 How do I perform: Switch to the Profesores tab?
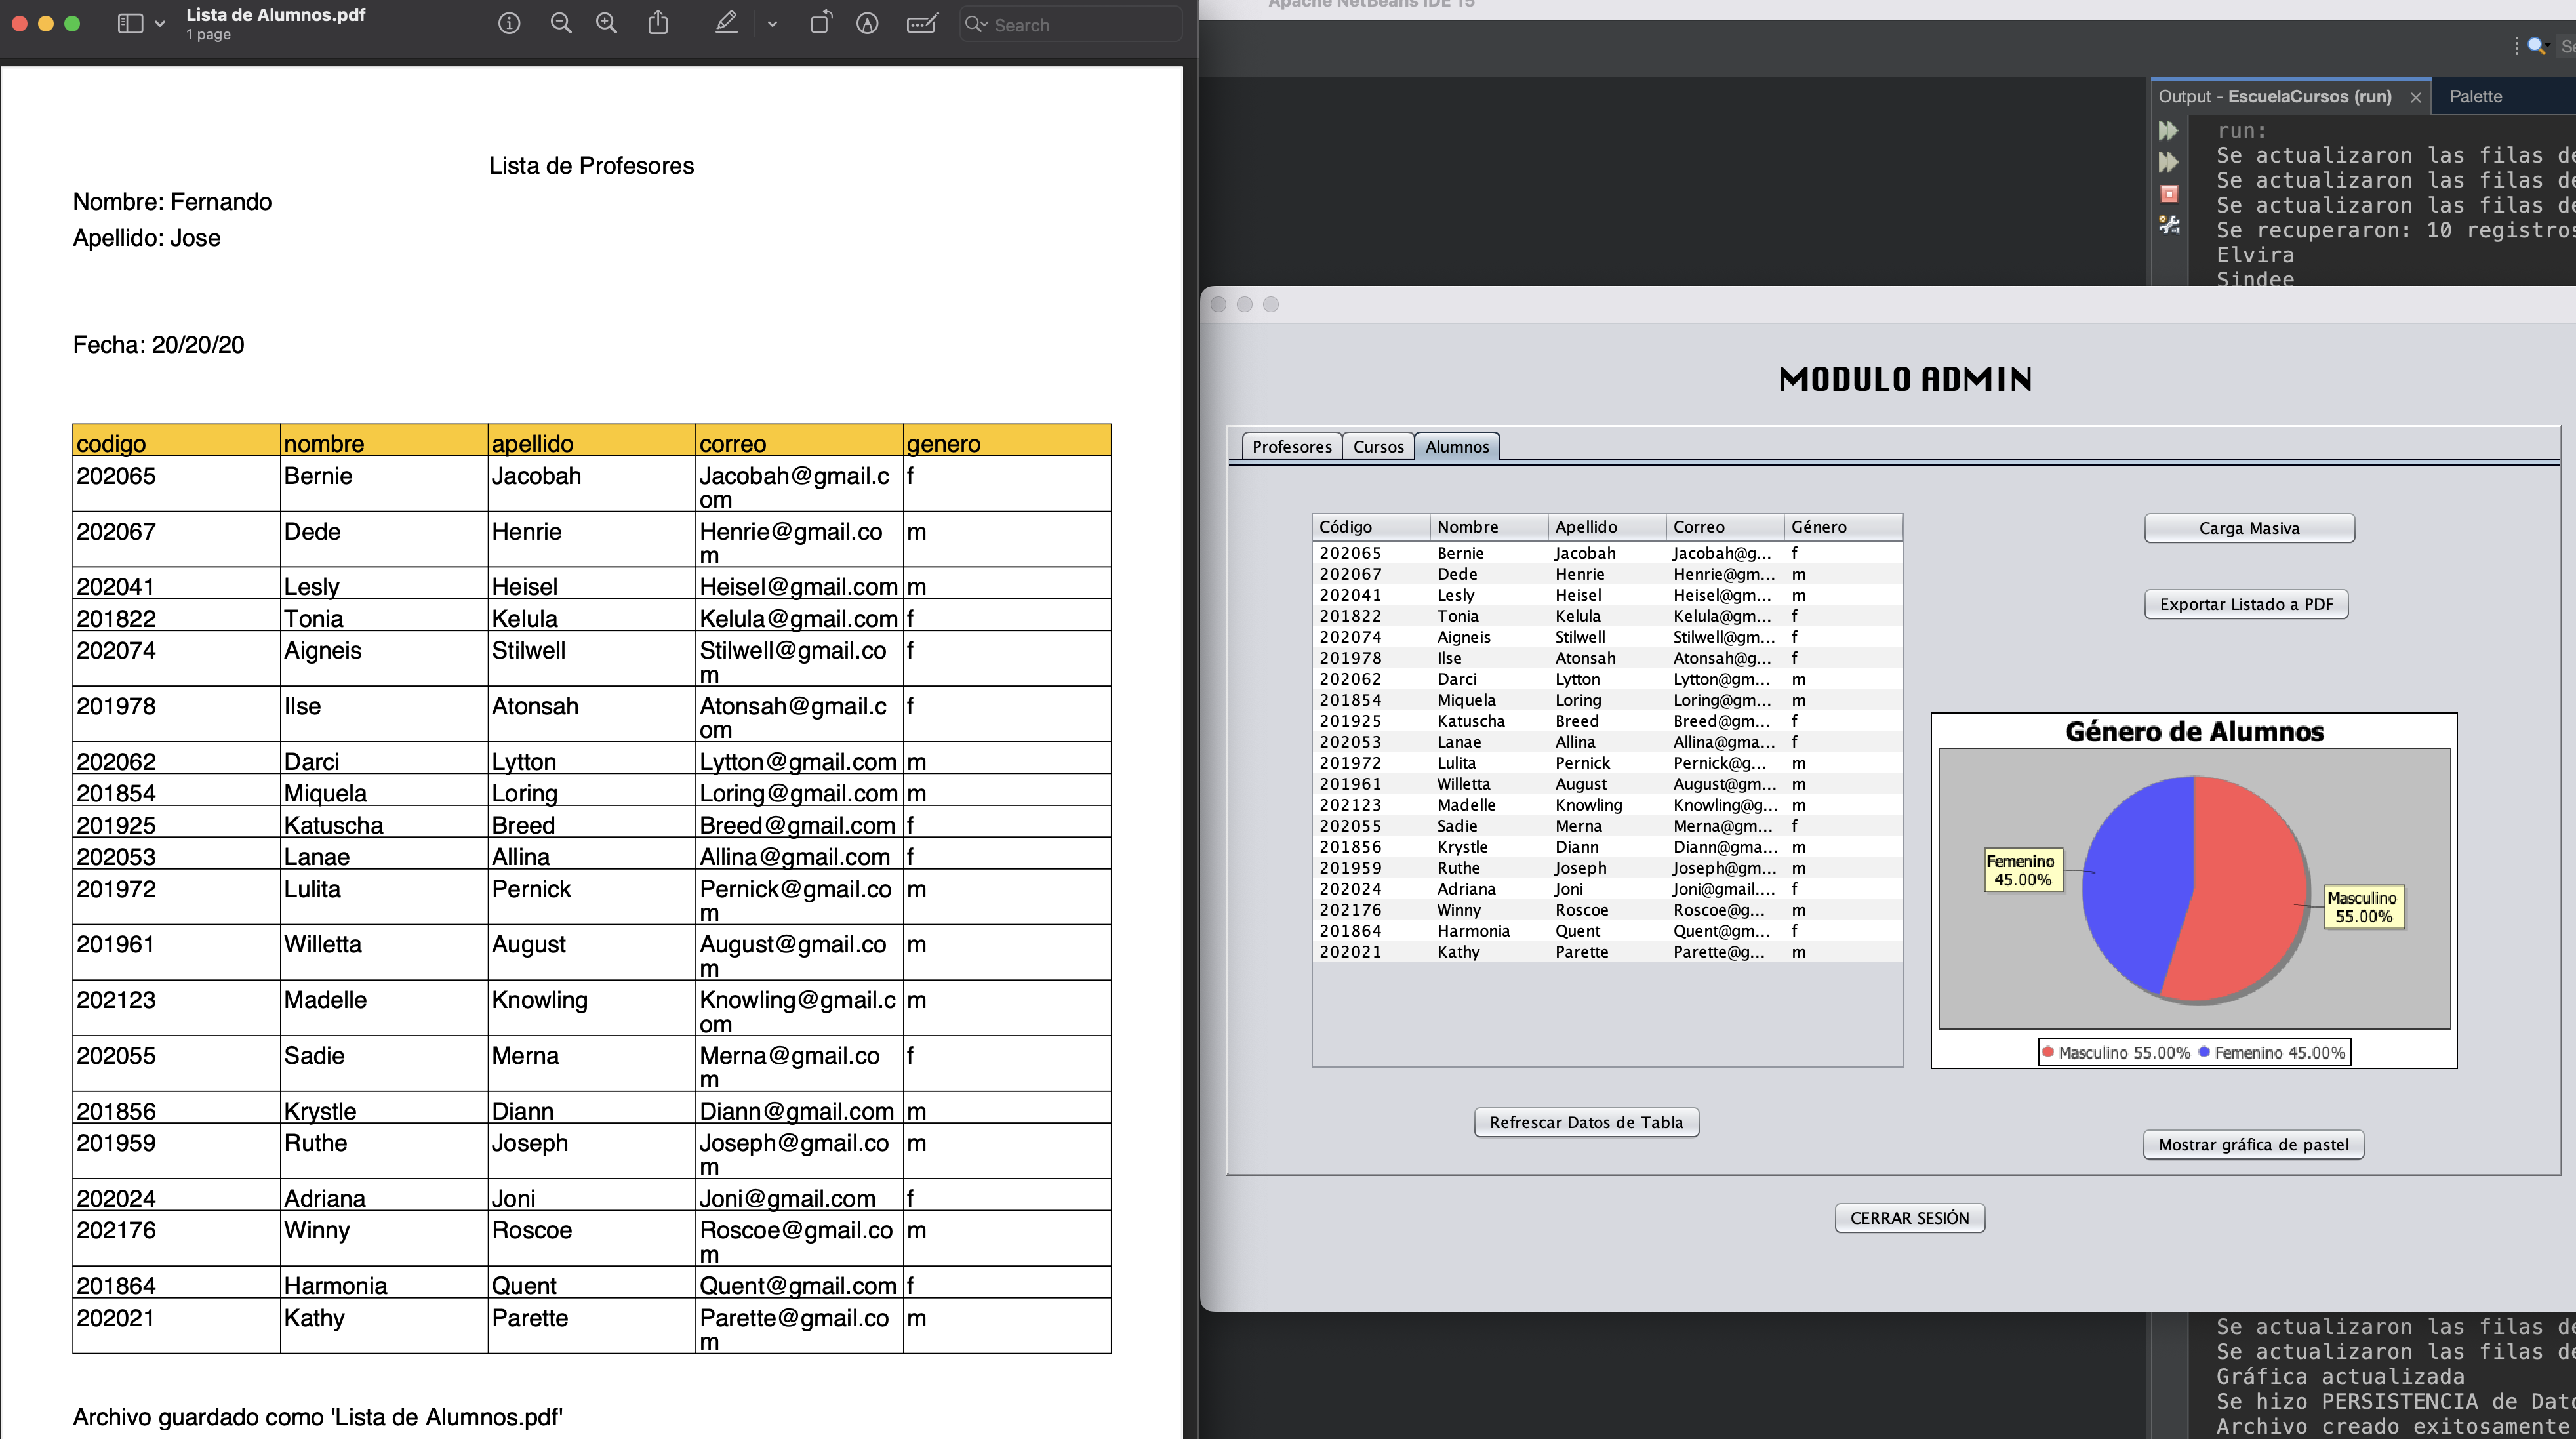tap(1291, 446)
